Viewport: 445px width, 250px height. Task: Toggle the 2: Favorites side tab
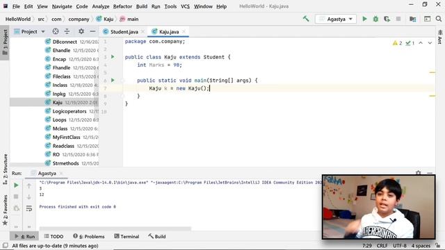[x=5, y=210]
